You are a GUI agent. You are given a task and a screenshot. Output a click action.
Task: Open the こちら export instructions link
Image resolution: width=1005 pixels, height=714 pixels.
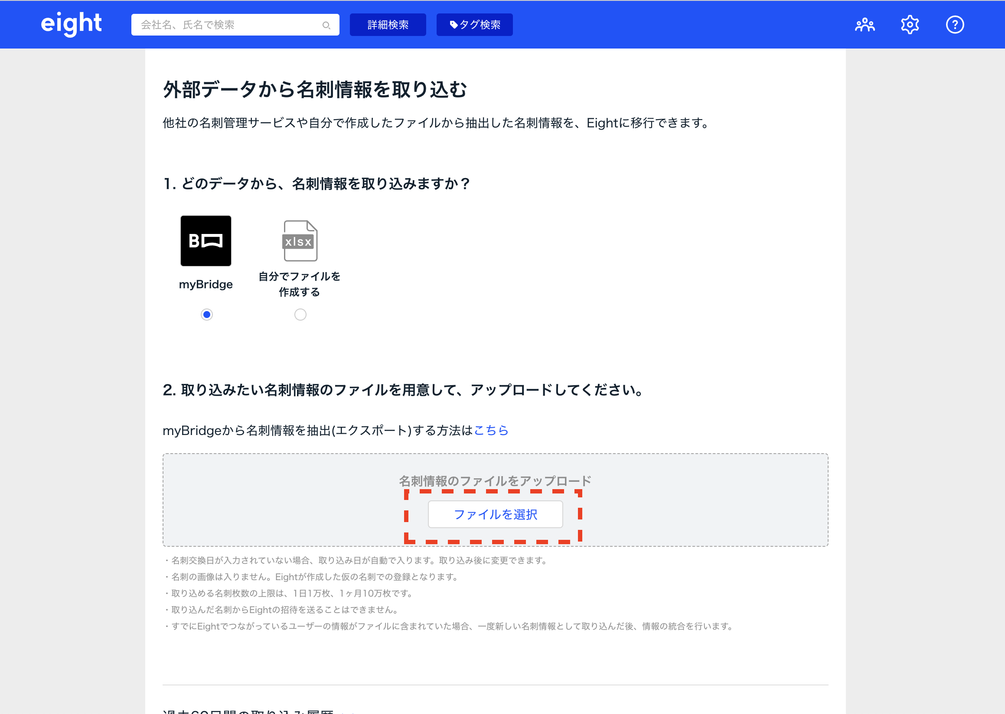pos(491,430)
